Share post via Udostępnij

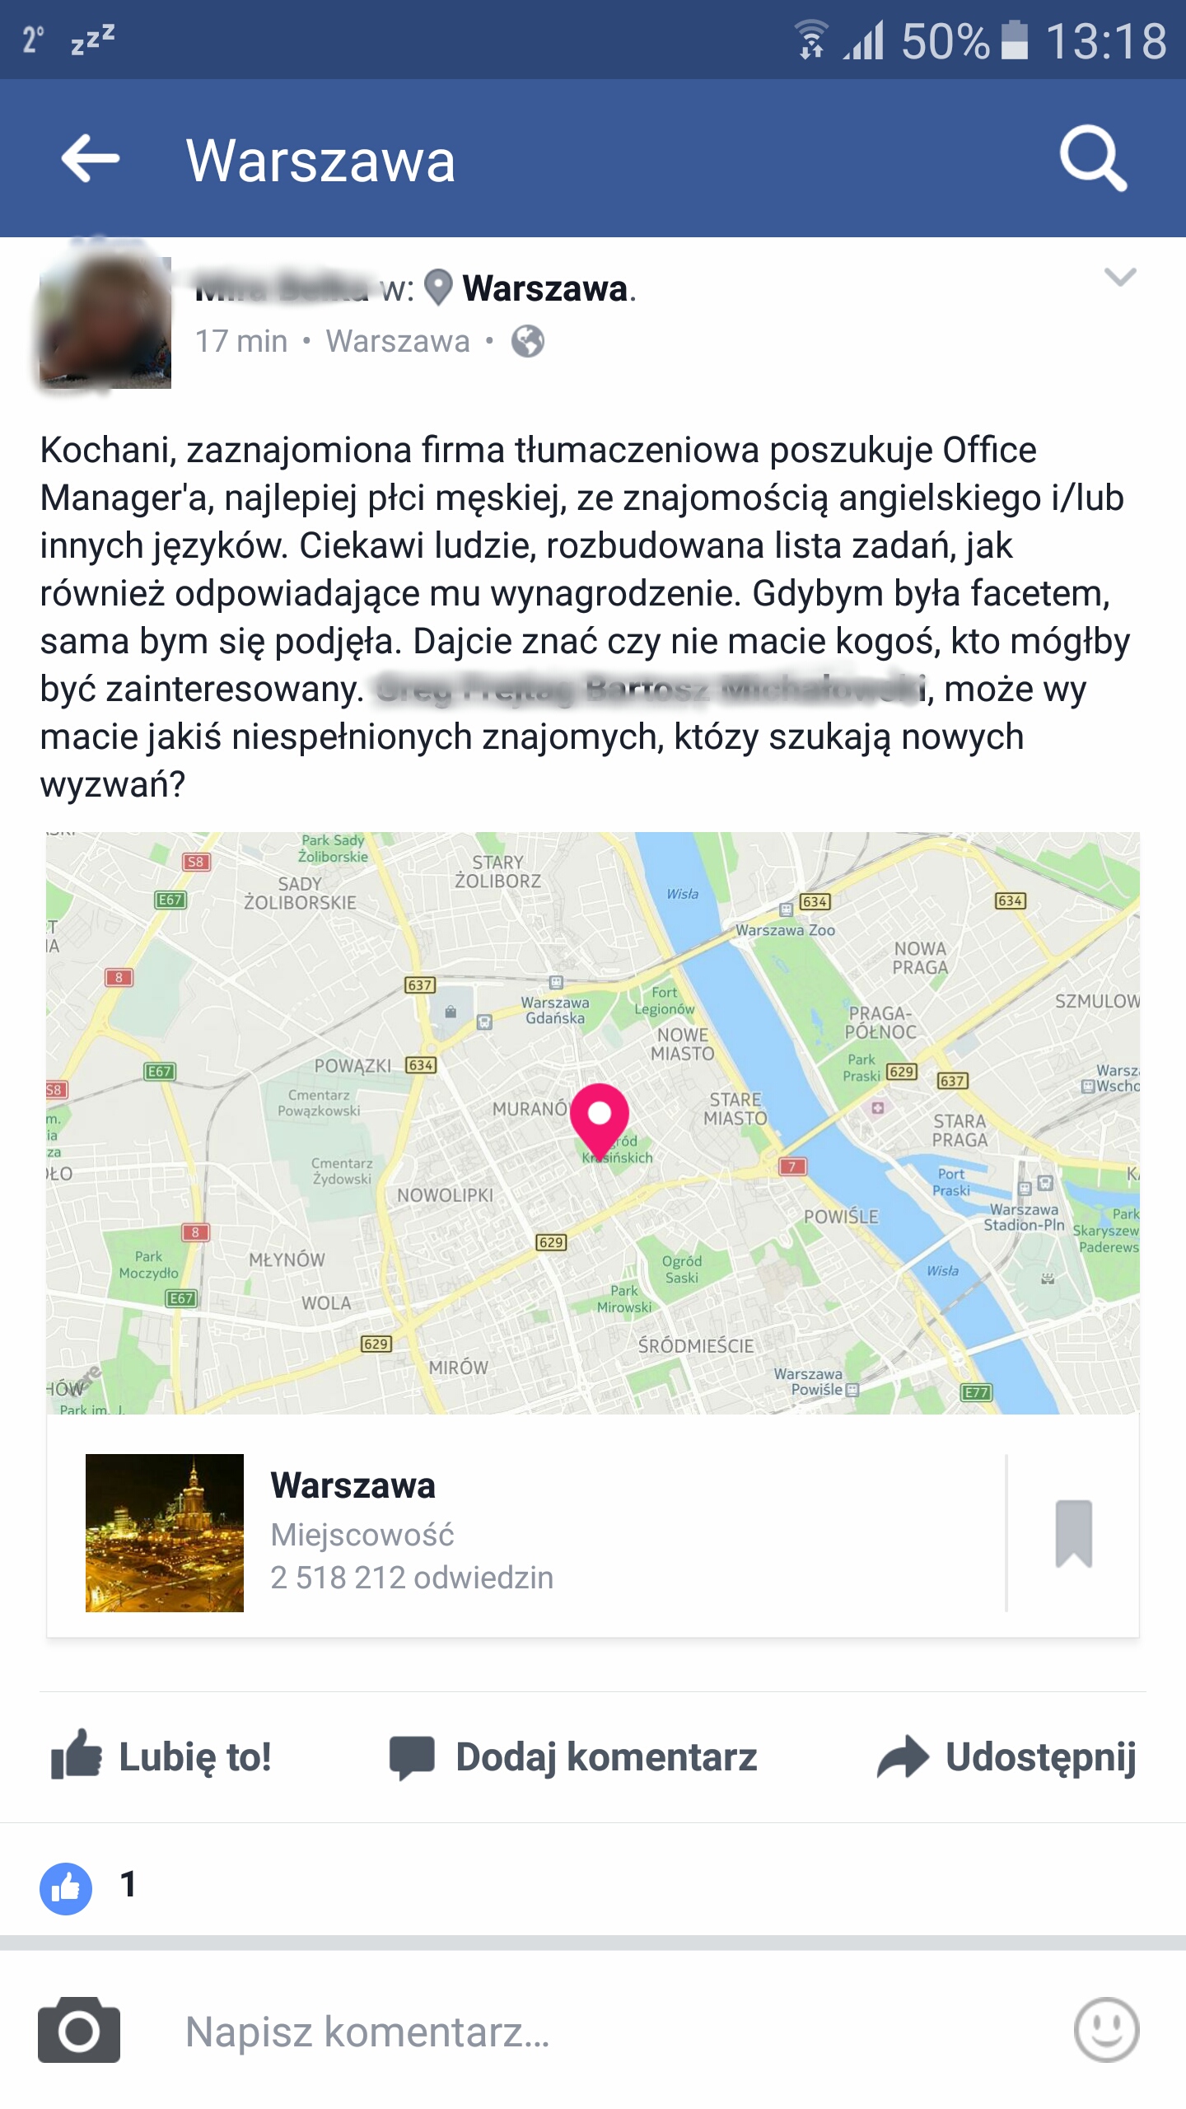[x=1006, y=1756]
